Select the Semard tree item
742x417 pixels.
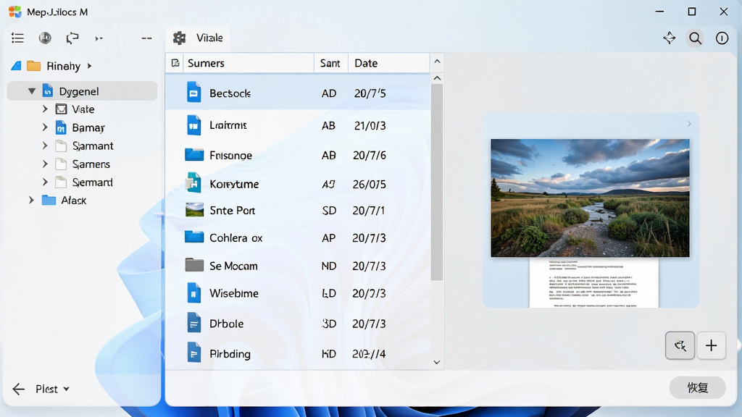pyautogui.click(x=92, y=182)
